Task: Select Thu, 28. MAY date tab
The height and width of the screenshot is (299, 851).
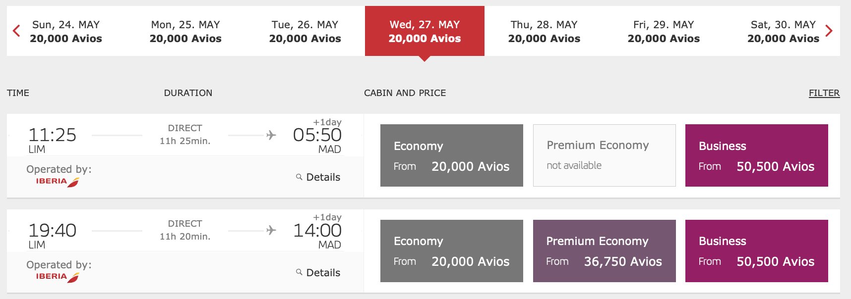Action: coord(544,31)
